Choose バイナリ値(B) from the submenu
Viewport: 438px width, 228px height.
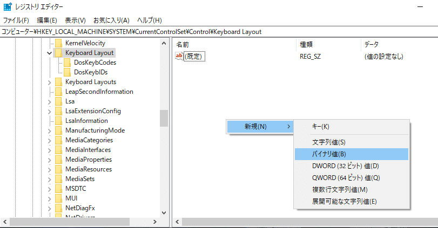point(352,154)
